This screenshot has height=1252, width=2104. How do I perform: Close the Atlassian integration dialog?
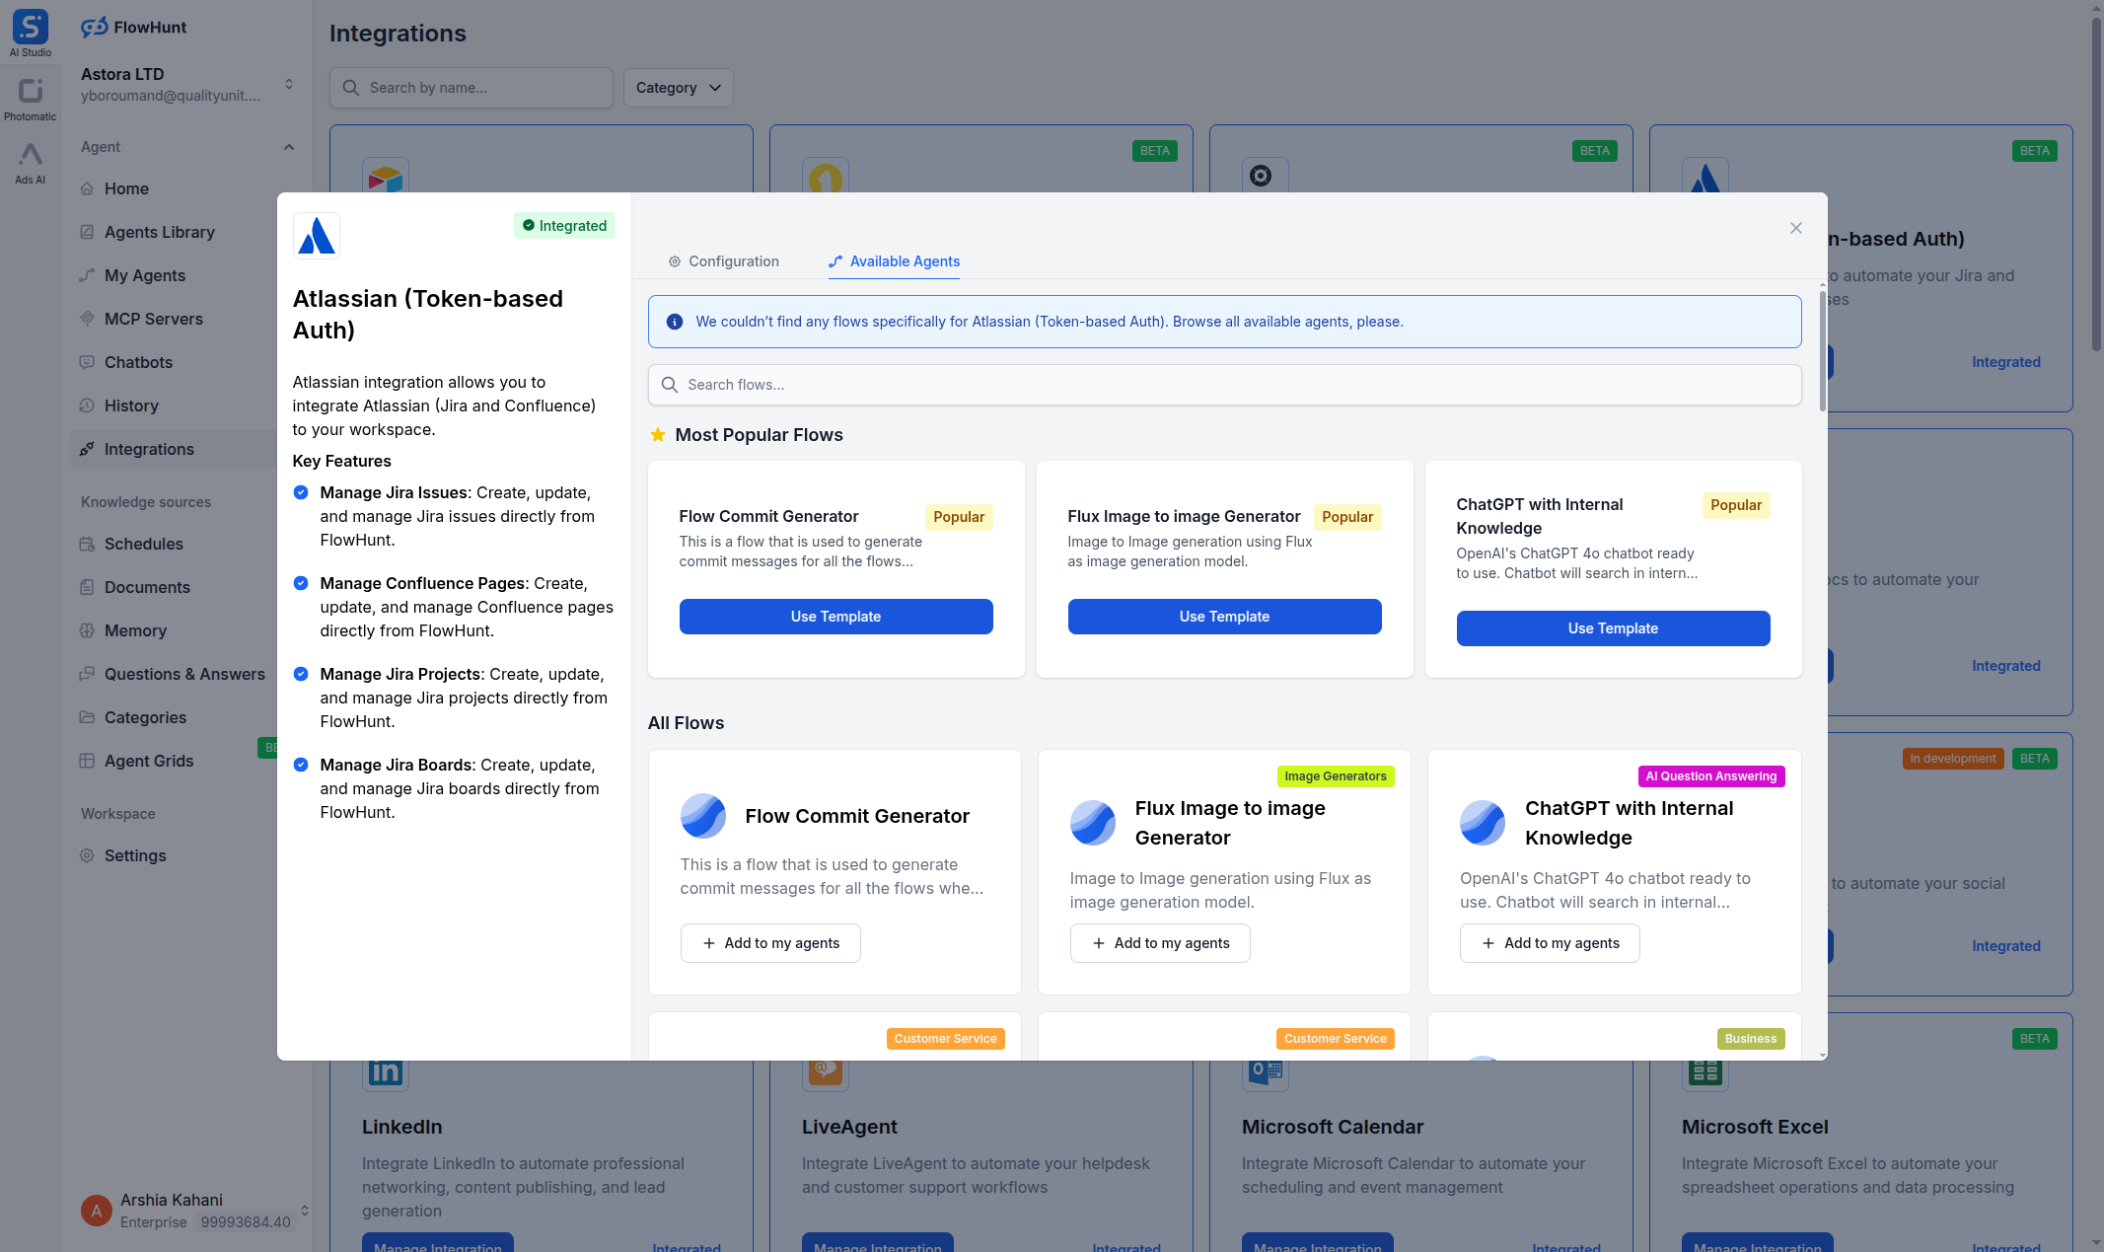pyautogui.click(x=1795, y=228)
